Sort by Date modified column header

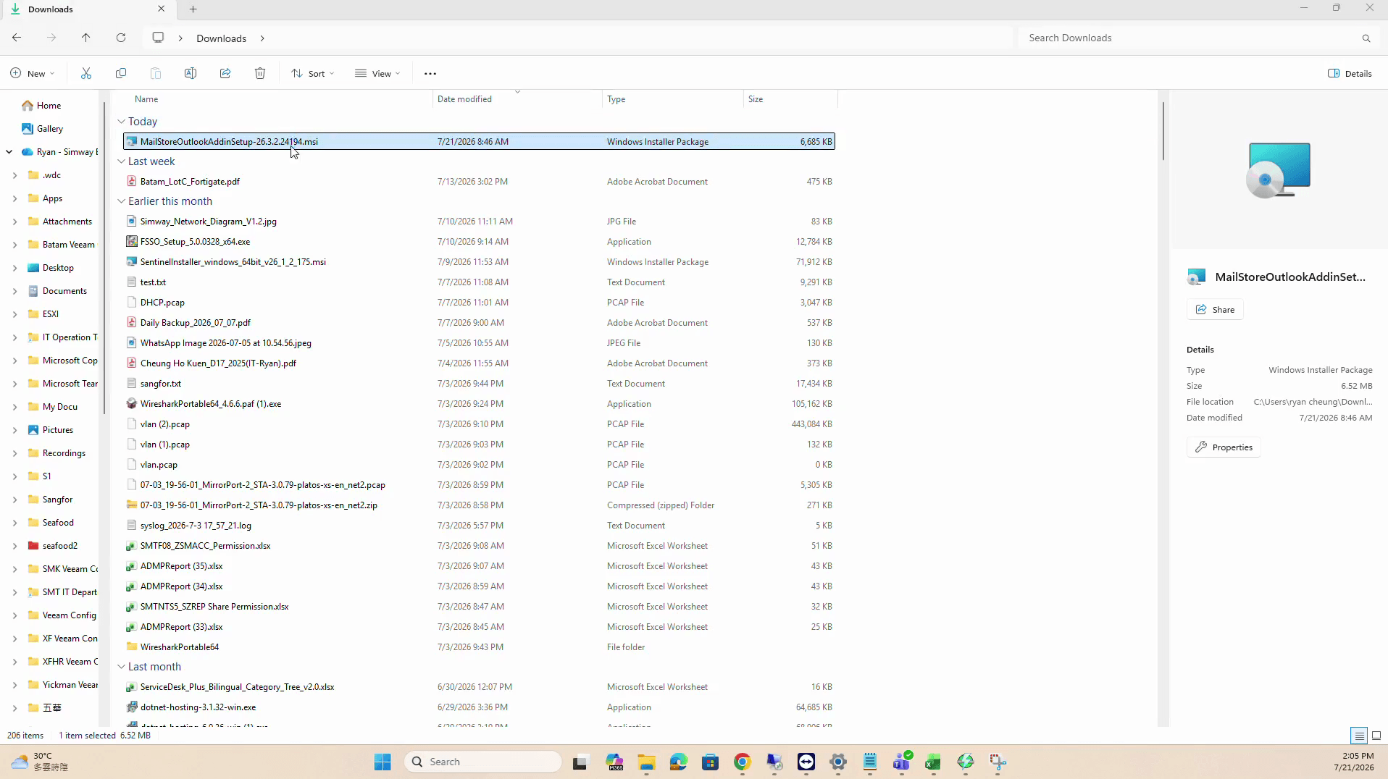point(517,99)
